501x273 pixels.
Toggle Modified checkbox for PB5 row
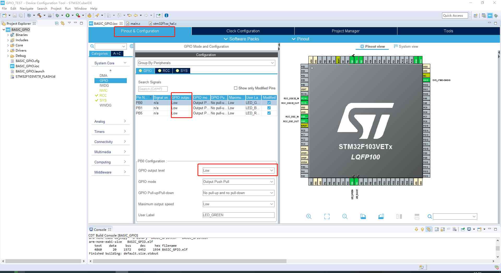pyautogui.click(x=269, y=113)
